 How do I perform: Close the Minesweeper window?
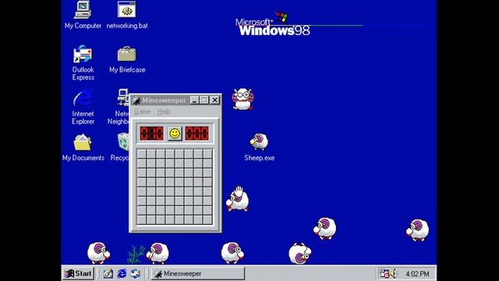click(215, 101)
